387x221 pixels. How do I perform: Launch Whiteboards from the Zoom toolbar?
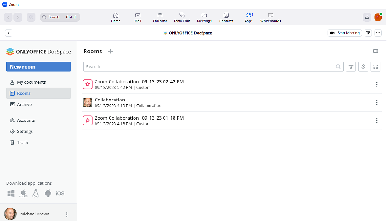click(270, 17)
